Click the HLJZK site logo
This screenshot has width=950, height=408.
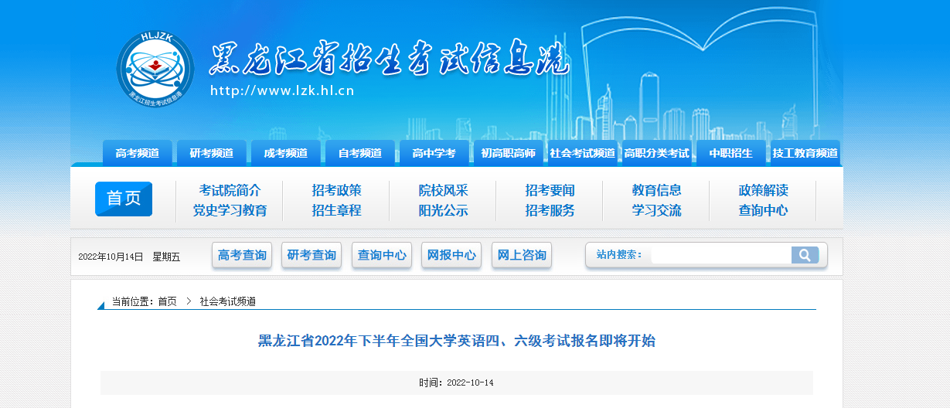[156, 68]
